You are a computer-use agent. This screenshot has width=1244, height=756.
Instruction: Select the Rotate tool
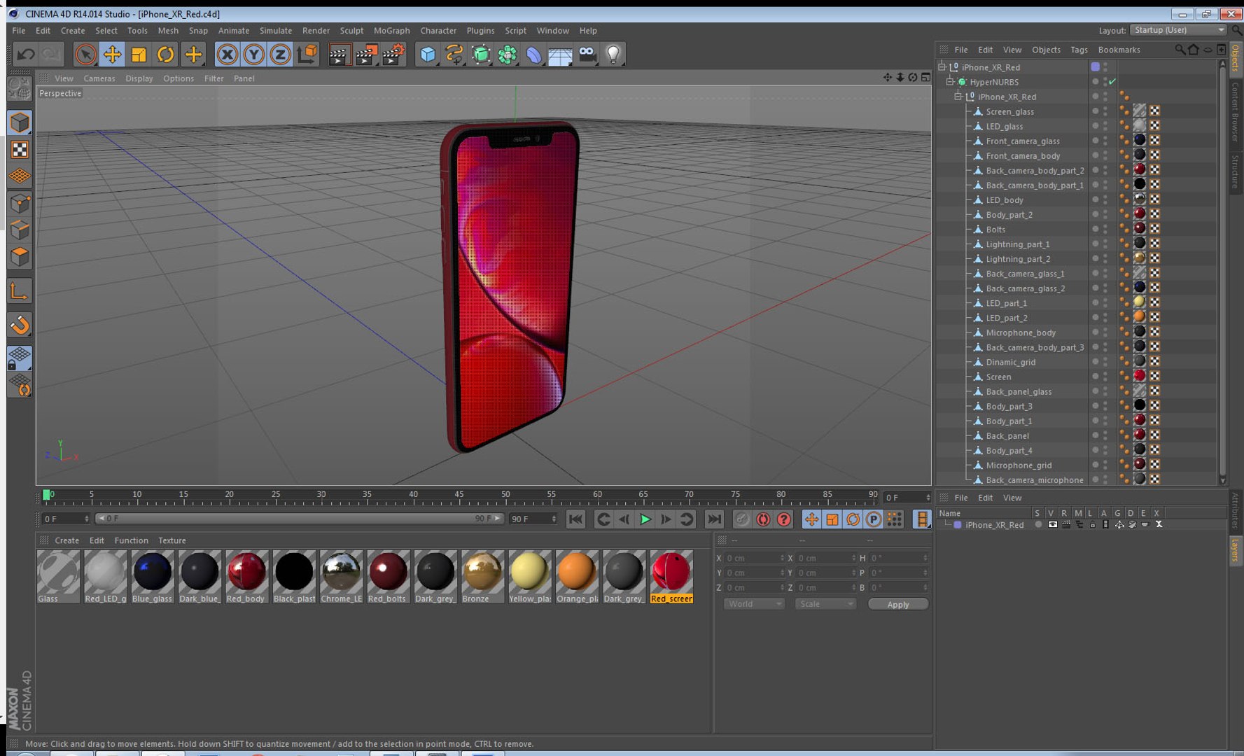(x=166, y=54)
